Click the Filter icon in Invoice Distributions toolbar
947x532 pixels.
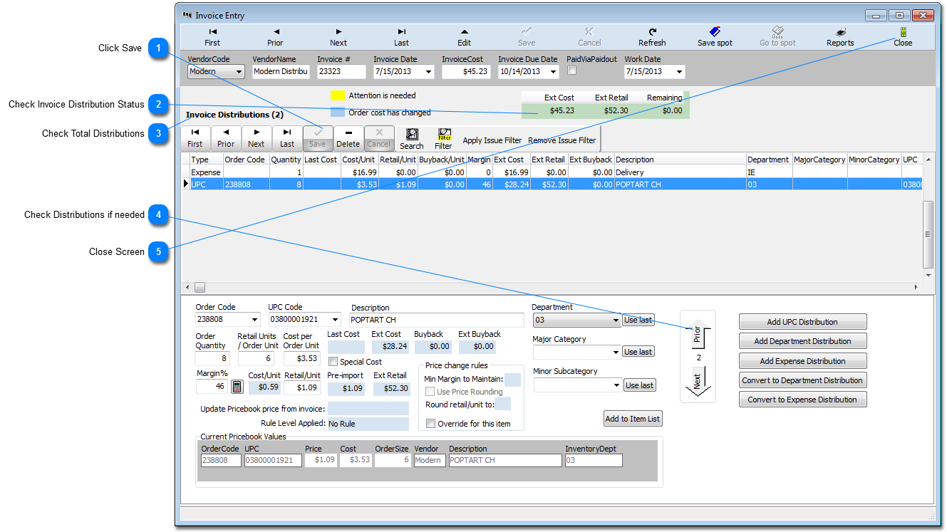[x=443, y=137]
